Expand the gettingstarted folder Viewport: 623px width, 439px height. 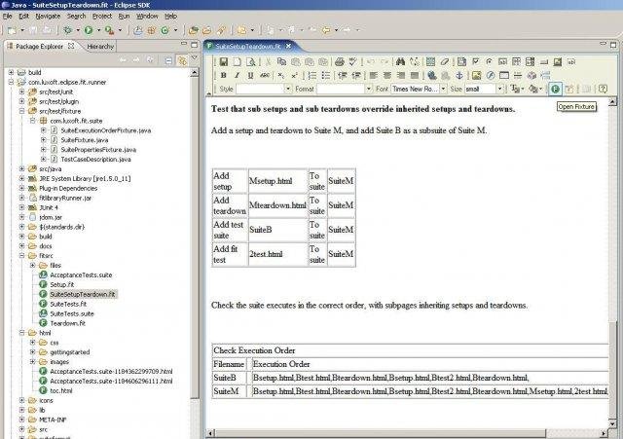33,352
